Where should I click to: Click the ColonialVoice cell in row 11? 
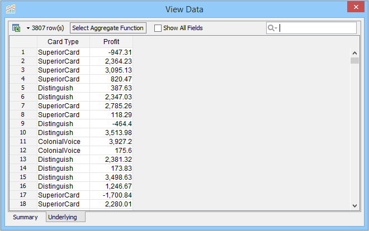tap(59, 142)
